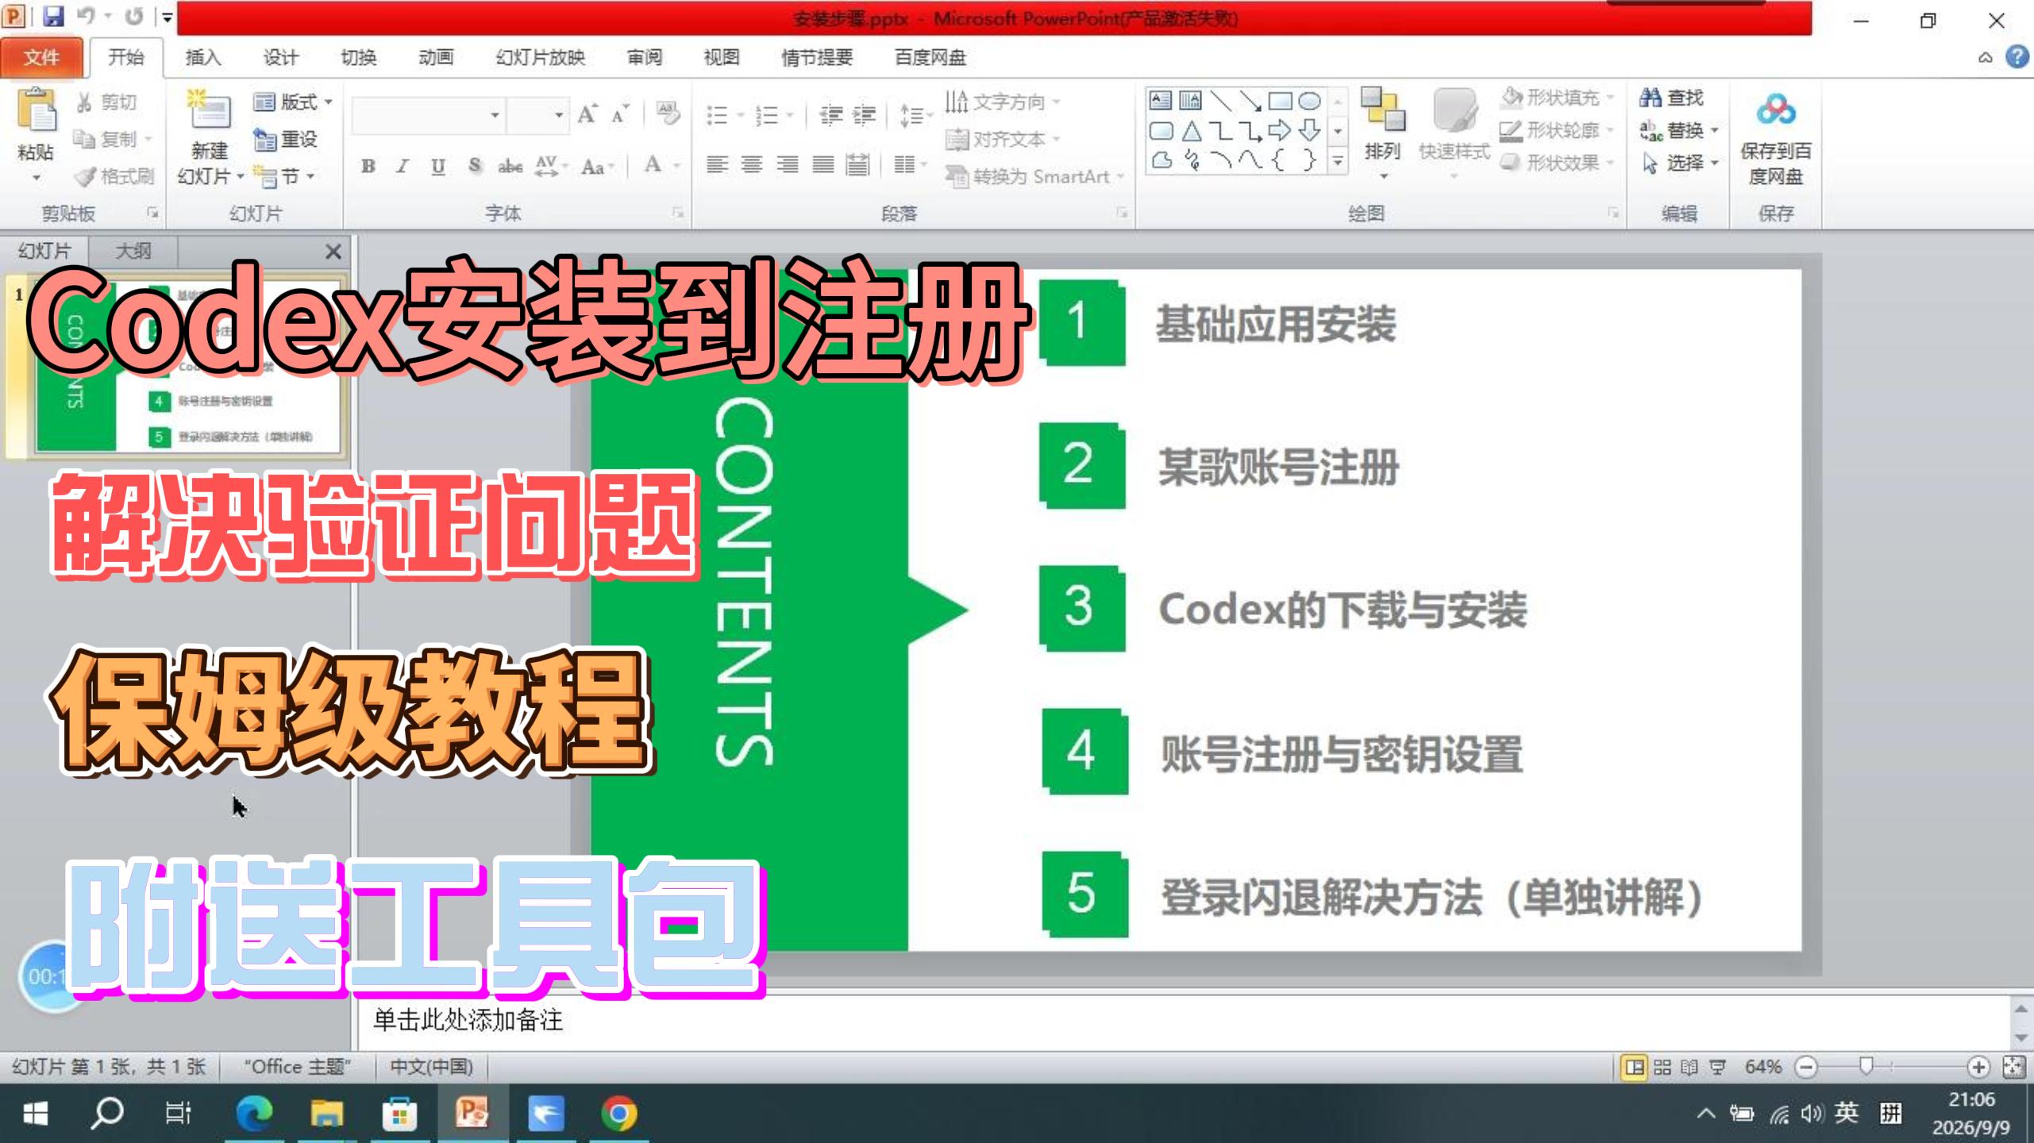Screen dimensions: 2034x1143
Task: Click the Copy (复制) button
Action: (x=111, y=139)
